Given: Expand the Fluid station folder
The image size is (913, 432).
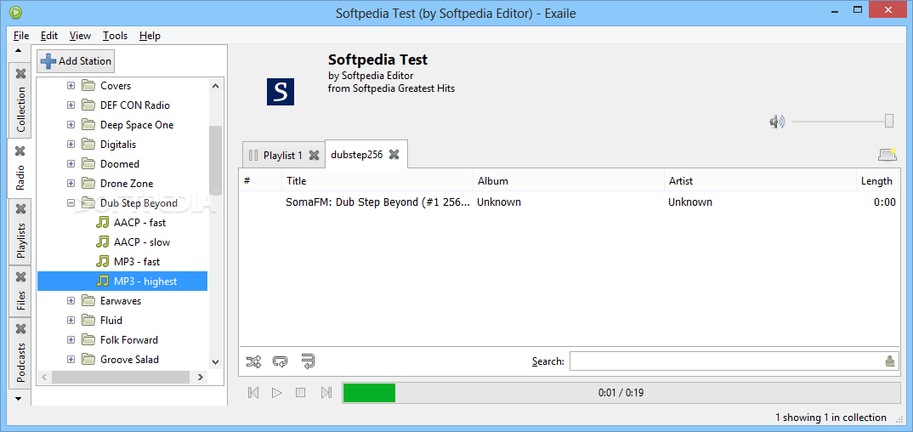Looking at the screenshot, I should (x=71, y=321).
